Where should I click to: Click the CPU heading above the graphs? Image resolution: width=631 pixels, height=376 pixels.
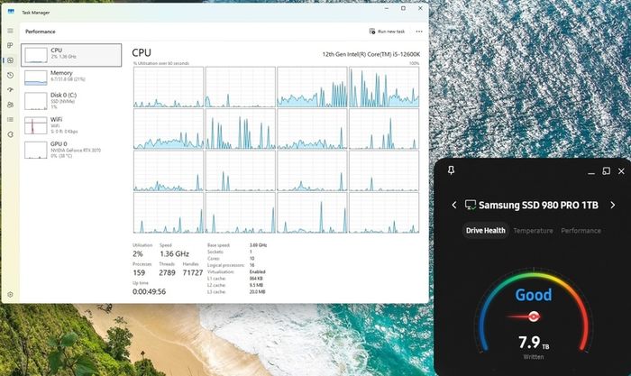point(142,52)
